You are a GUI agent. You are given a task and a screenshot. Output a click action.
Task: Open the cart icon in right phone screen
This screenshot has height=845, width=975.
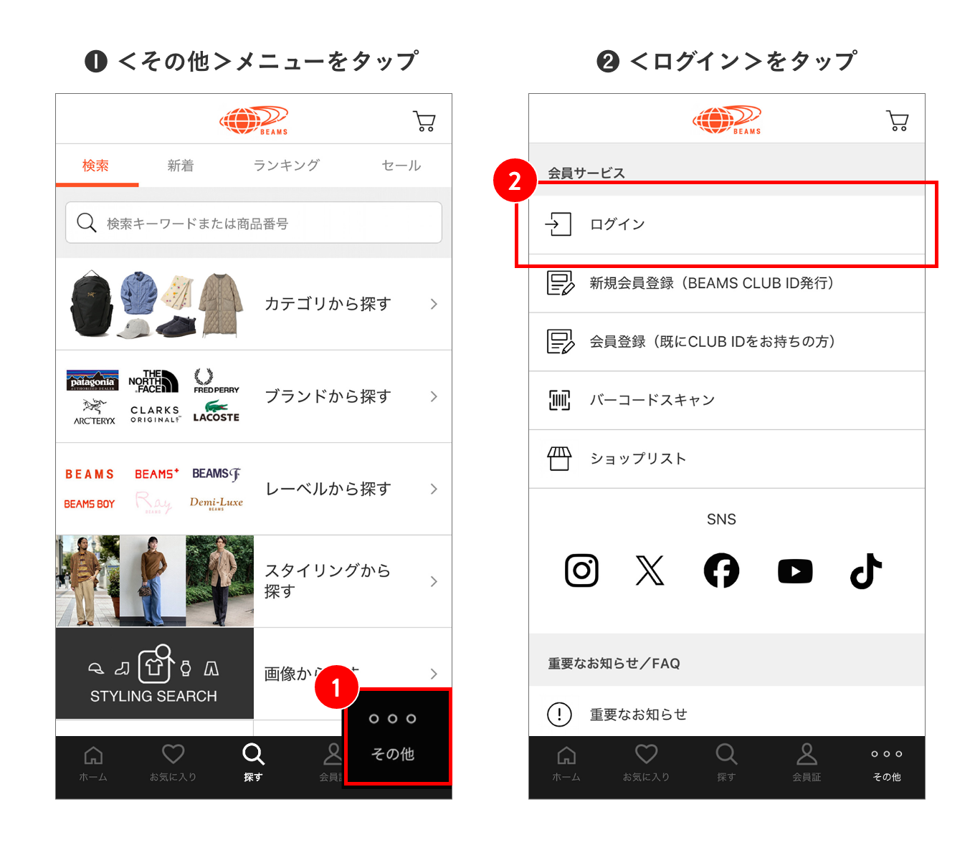coord(898,120)
